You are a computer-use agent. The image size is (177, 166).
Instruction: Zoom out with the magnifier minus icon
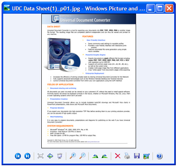(x=82, y=156)
